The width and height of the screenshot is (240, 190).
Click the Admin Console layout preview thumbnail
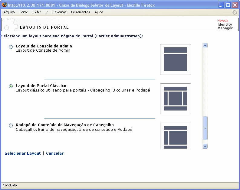point(176,60)
